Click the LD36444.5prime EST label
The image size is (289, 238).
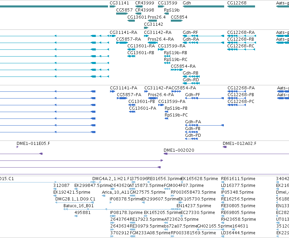238,233
